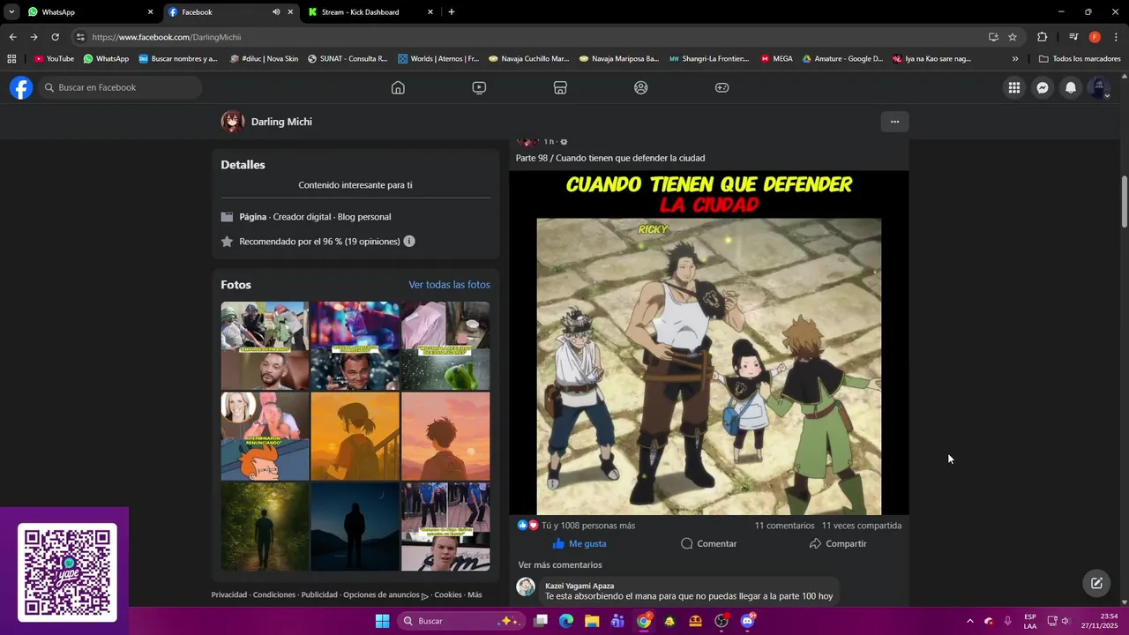Open File Explorer from the taskbar
1129x635 pixels.
592,621
